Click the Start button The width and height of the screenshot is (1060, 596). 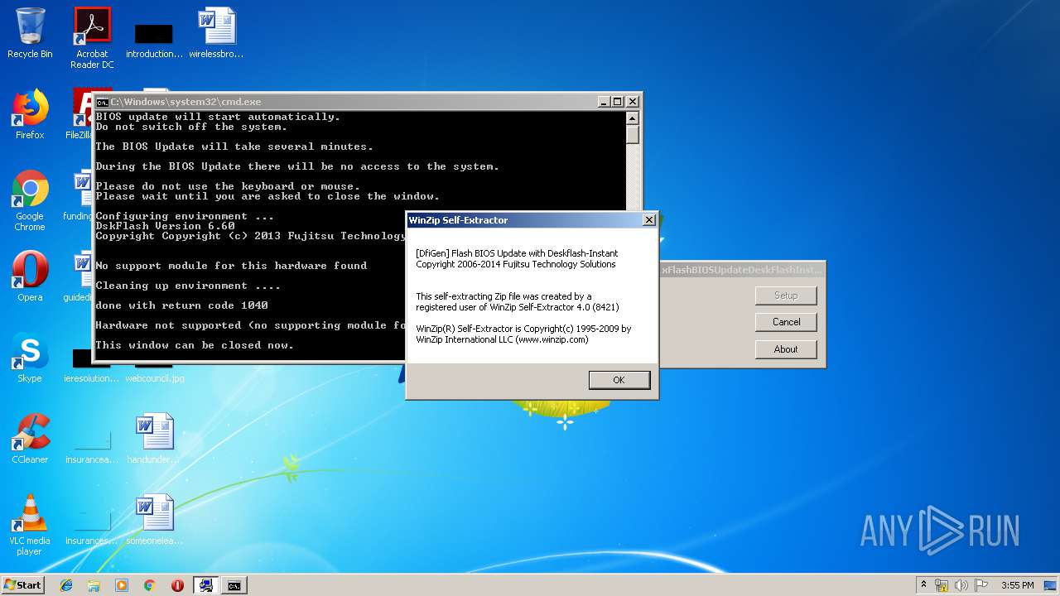[x=23, y=585]
